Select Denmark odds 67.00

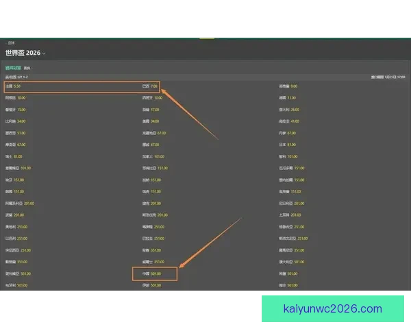[x=291, y=133]
